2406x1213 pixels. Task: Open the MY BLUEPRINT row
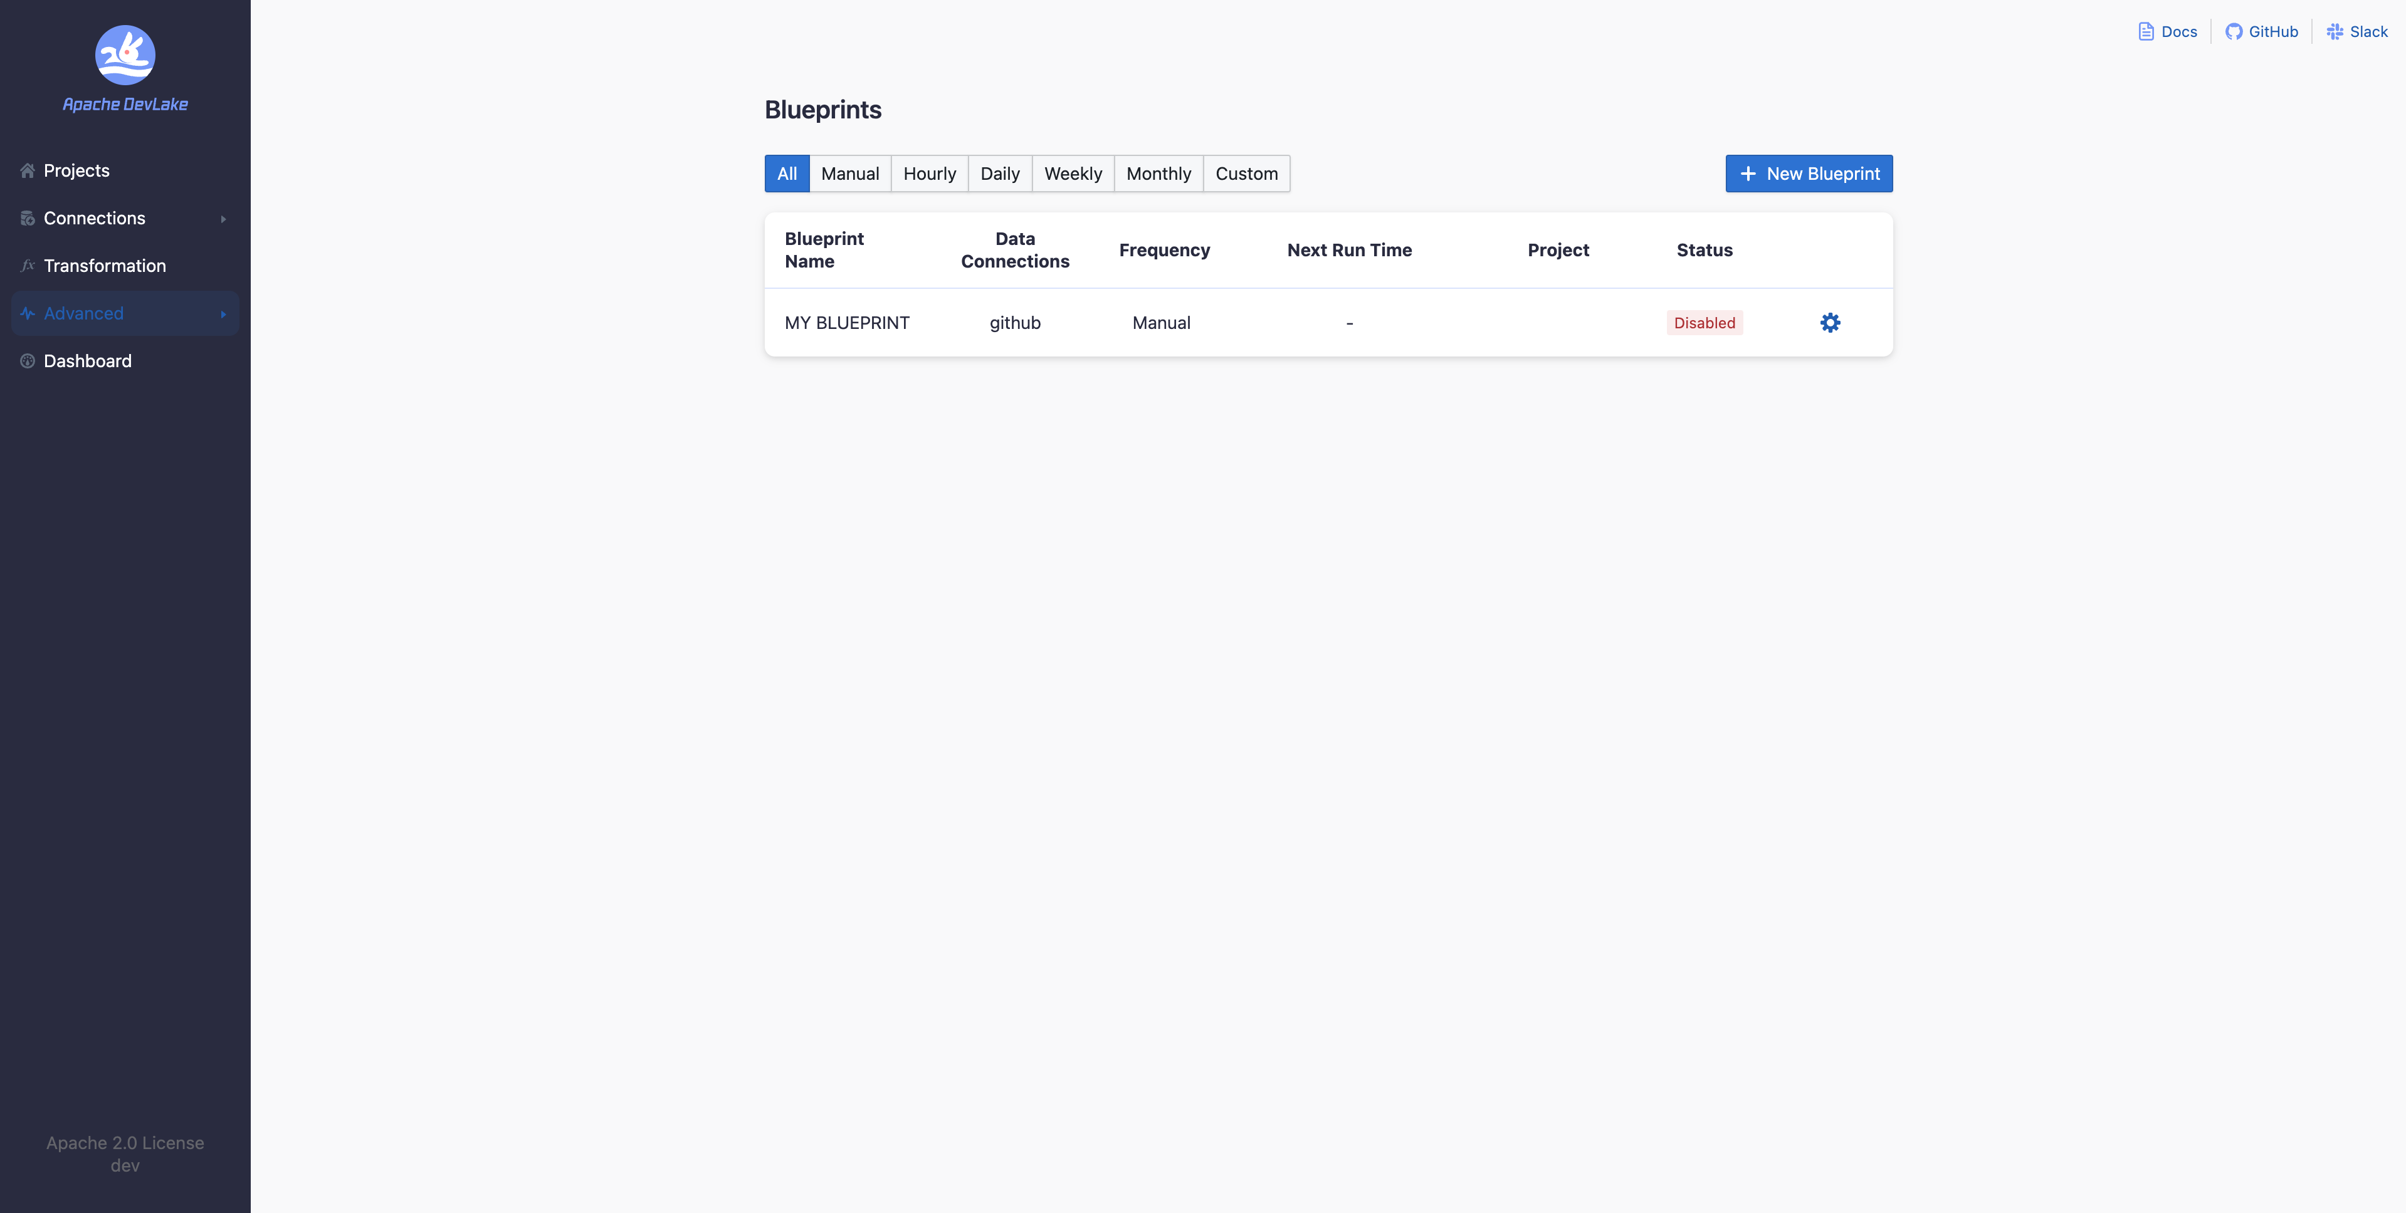tap(846, 323)
